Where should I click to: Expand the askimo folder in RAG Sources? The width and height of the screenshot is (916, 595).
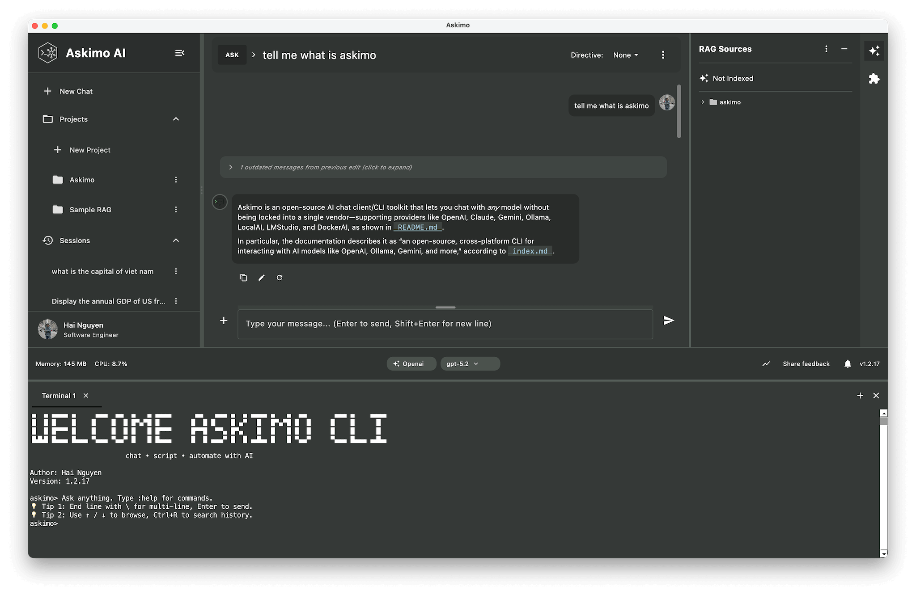(702, 102)
